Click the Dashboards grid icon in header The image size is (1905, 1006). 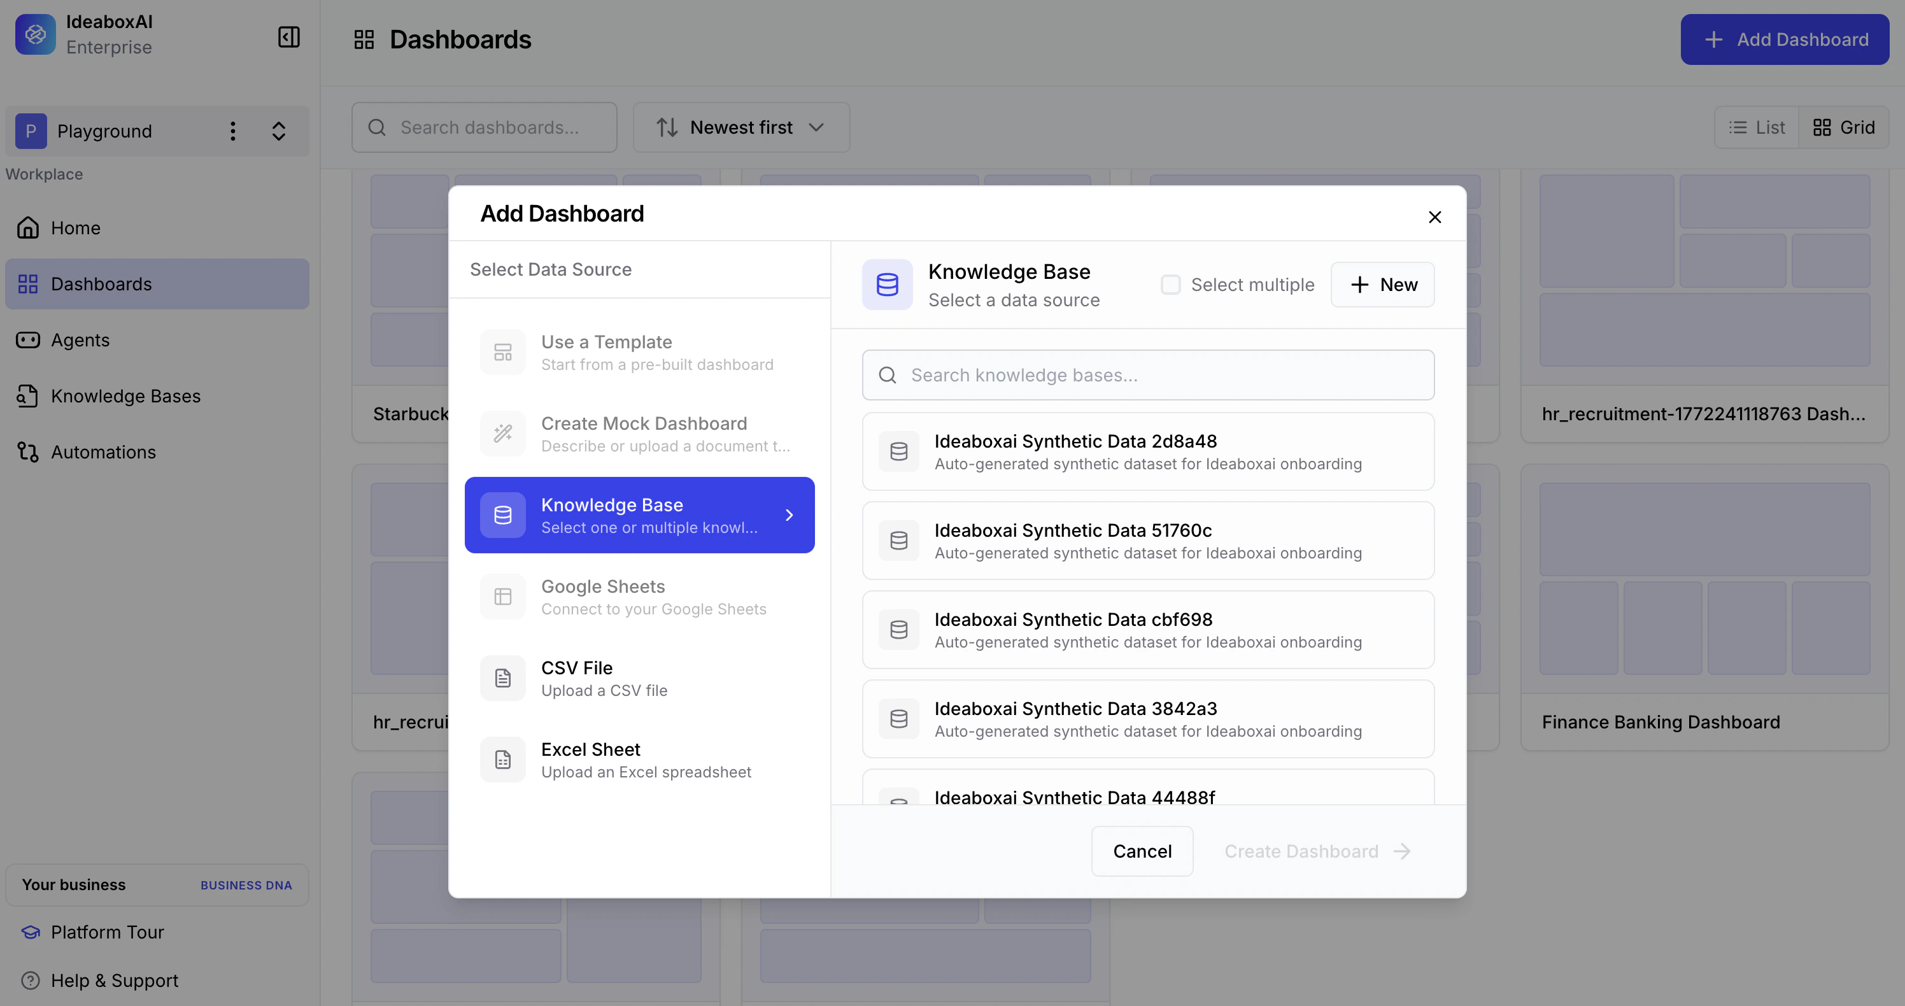tap(364, 39)
